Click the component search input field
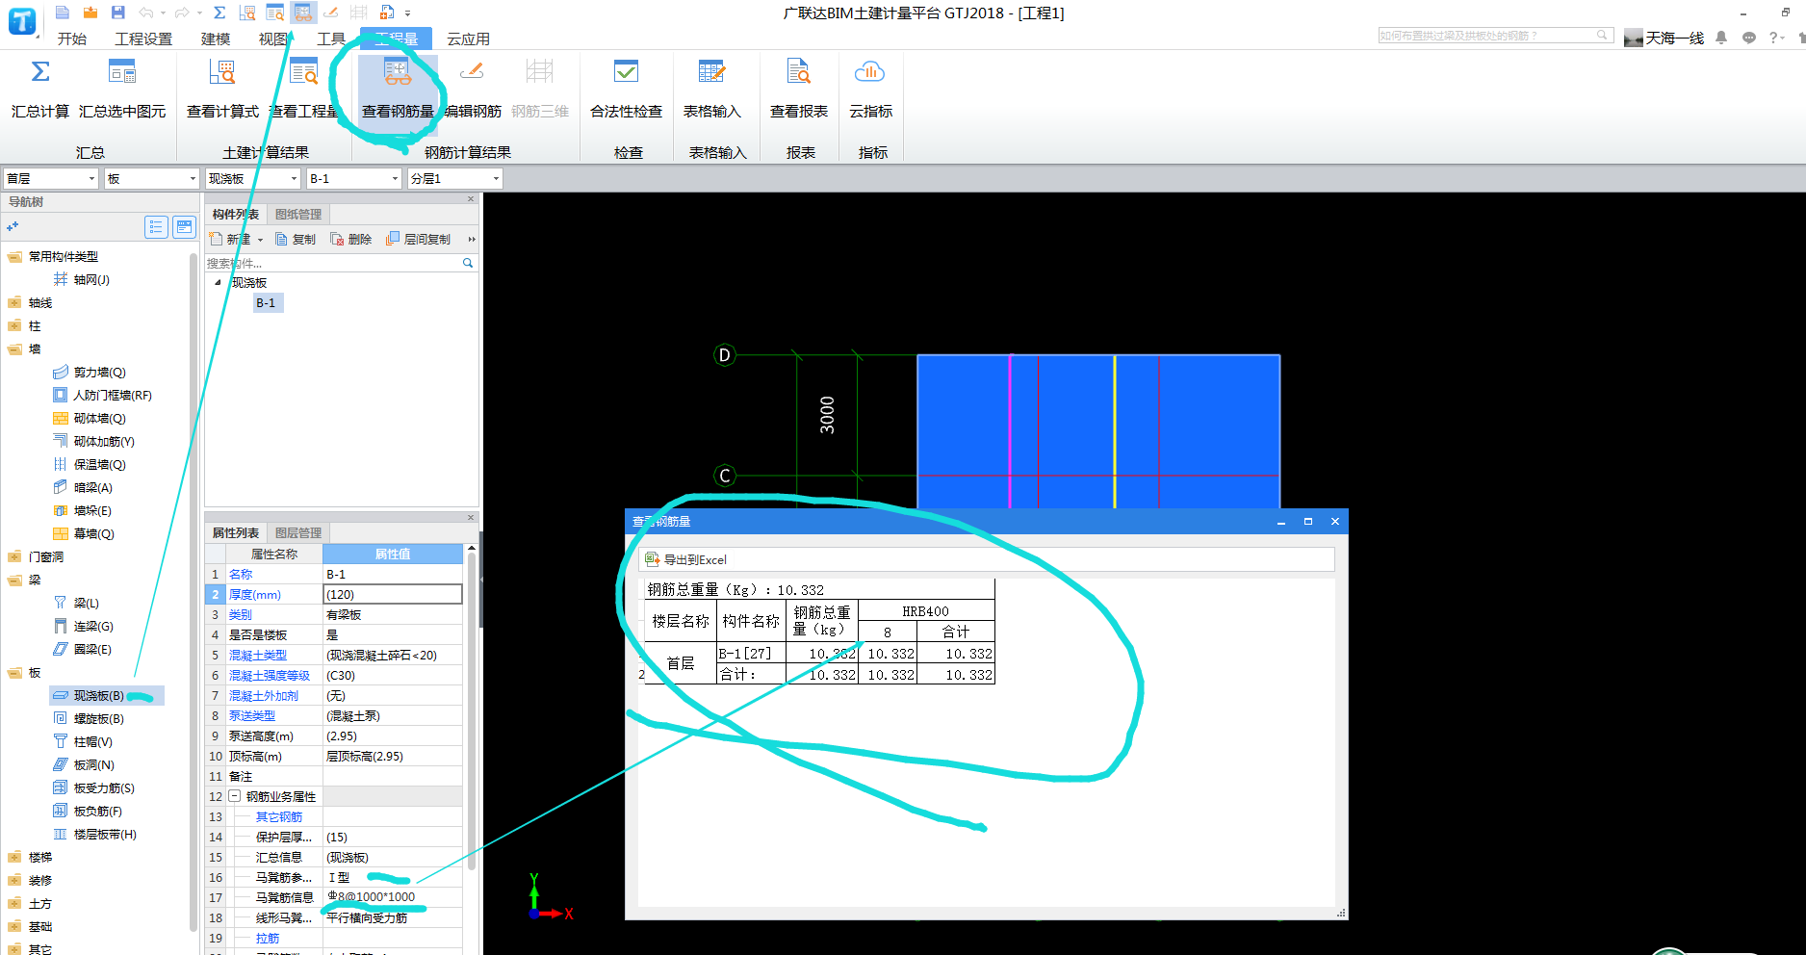The width and height of the screenshot is (1806, 955). (x=333, y=263)
